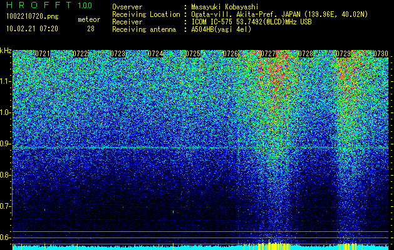Image resolution: width=394 pixels, height=250 pixels.
Task: Click the 0.6 kHz axis label
Action: point(6,237)
